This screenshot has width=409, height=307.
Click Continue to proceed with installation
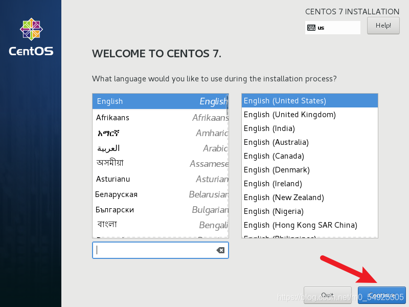coord(381,295)
